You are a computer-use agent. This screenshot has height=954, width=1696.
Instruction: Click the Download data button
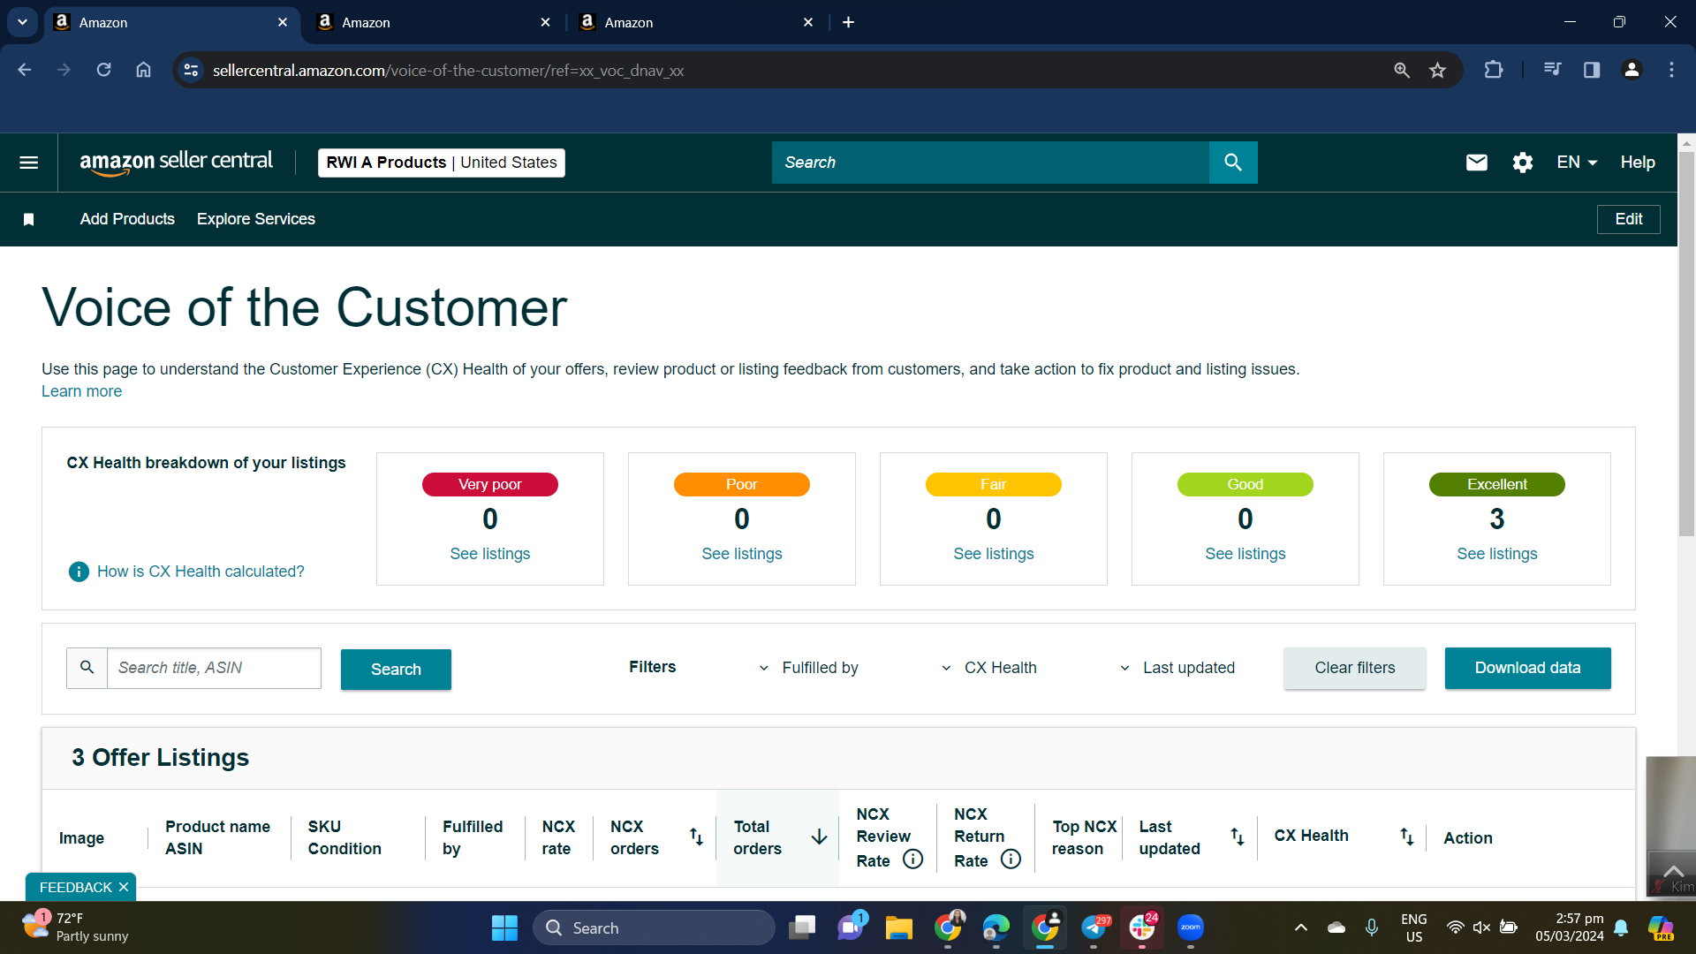[1527, 668]
